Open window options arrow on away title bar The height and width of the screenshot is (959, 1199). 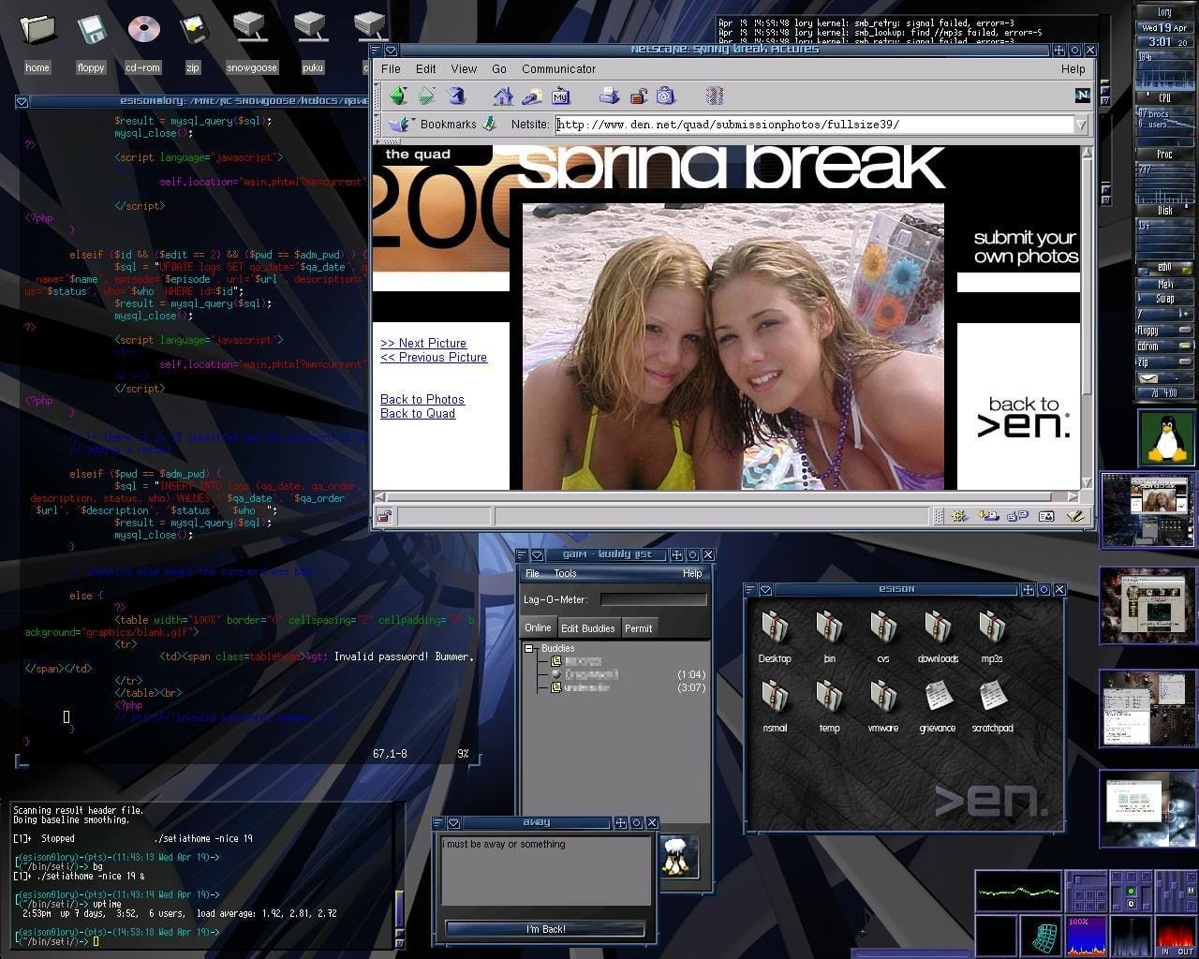click(453, 822)
